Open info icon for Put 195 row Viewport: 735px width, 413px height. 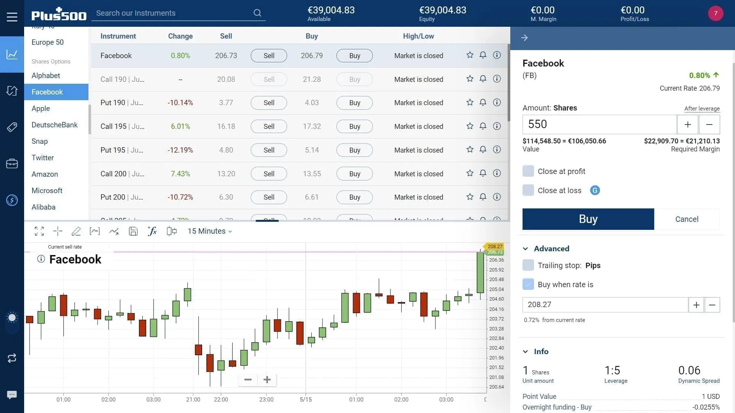[497, 150]
